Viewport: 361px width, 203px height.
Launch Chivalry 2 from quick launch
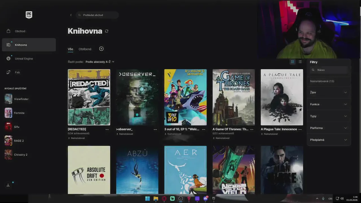click(16, 155)
